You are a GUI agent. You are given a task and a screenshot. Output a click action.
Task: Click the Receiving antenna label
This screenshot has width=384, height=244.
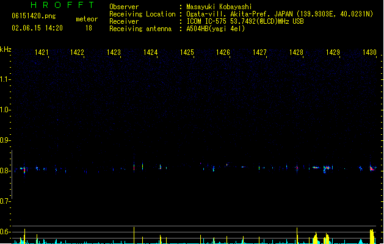point(140,29)
